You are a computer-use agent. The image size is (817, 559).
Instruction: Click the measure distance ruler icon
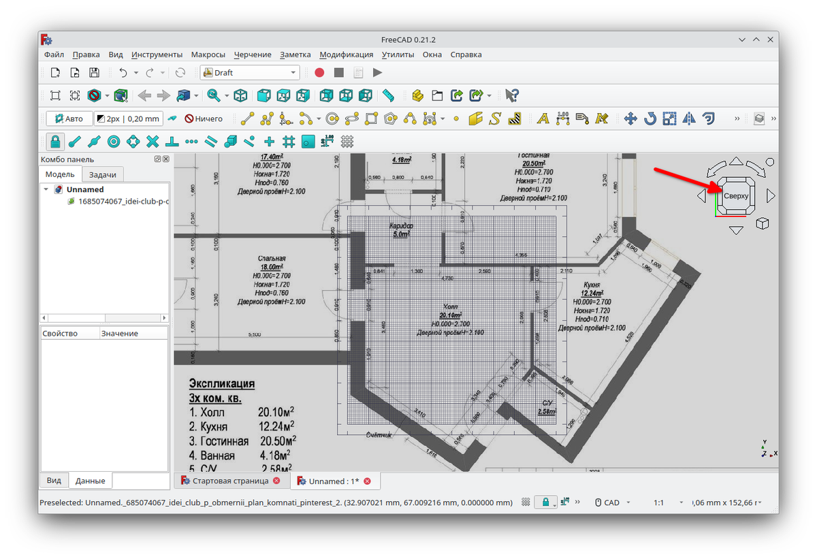click(388, 96)
